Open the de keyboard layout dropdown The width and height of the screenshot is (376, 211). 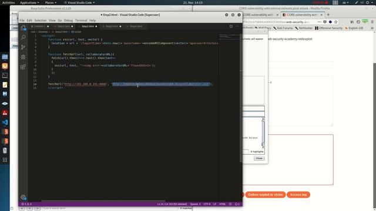pyautogui.click(x=345, y=2)
